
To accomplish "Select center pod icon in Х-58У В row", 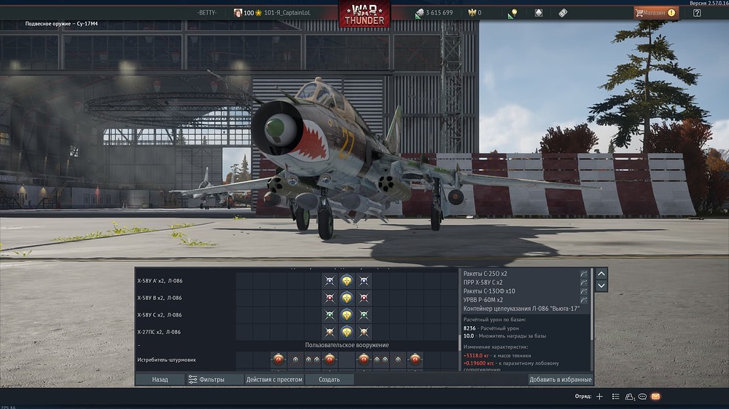I will pos(347,298).
